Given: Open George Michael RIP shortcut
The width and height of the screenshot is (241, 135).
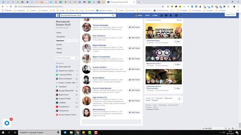Looking at the screenshot, I should pos(66,91).
